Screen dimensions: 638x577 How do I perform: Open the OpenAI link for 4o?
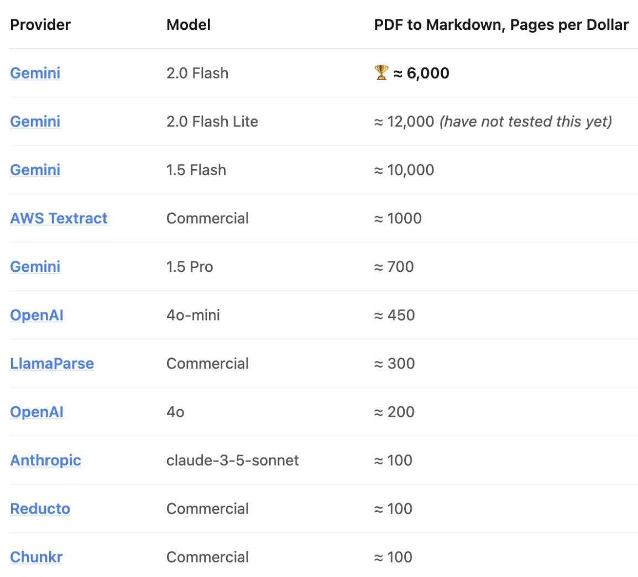36,412
